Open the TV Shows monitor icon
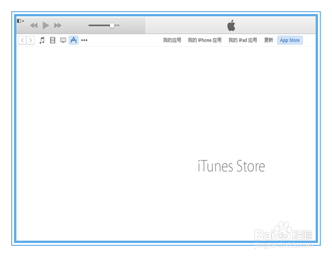Viewport: 332px width, 257px height. pos(63,40)
